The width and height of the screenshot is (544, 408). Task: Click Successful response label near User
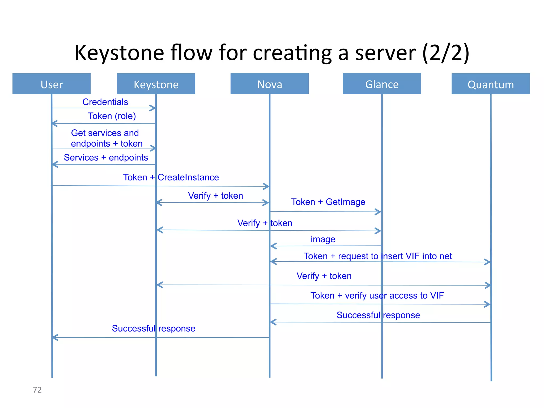[x=153, y=329]
